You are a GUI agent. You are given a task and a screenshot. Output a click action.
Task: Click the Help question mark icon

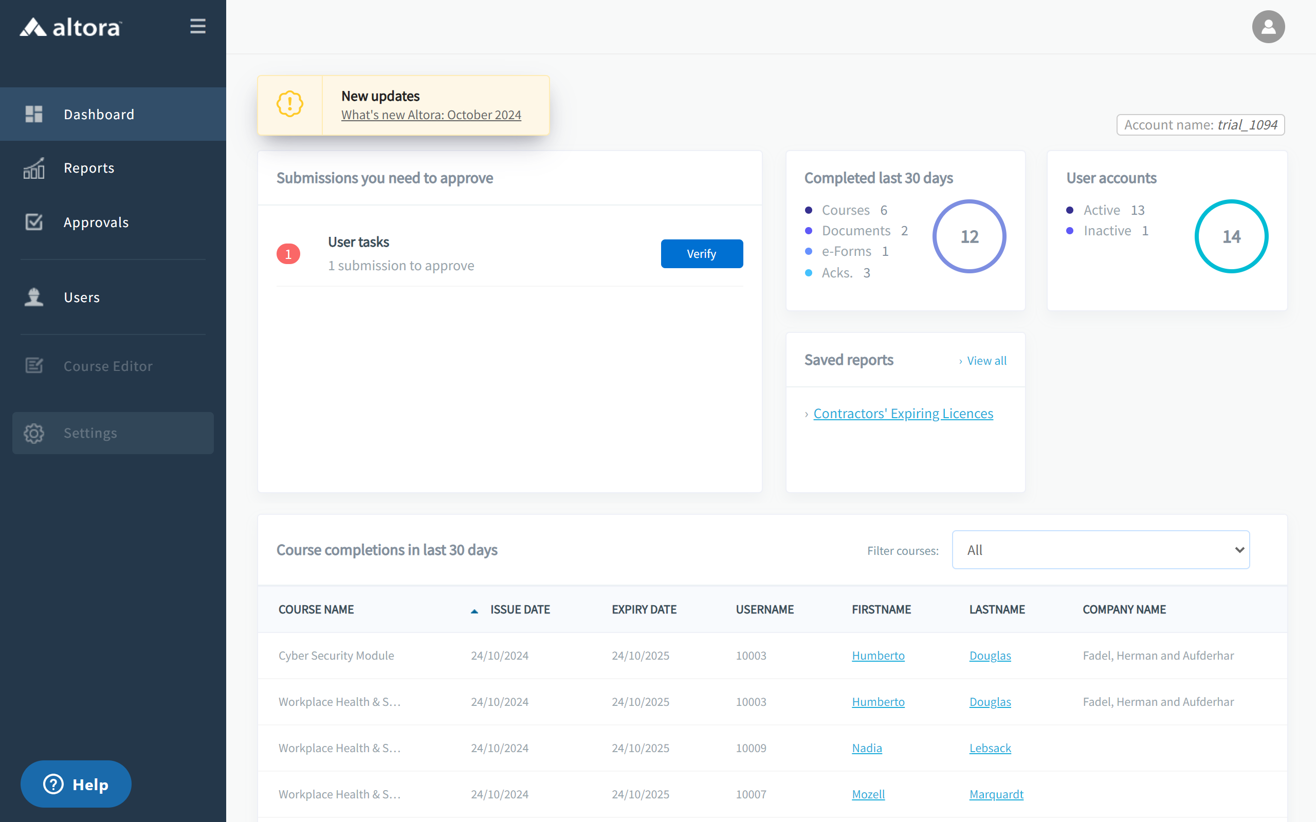click(x=53, y=784)
